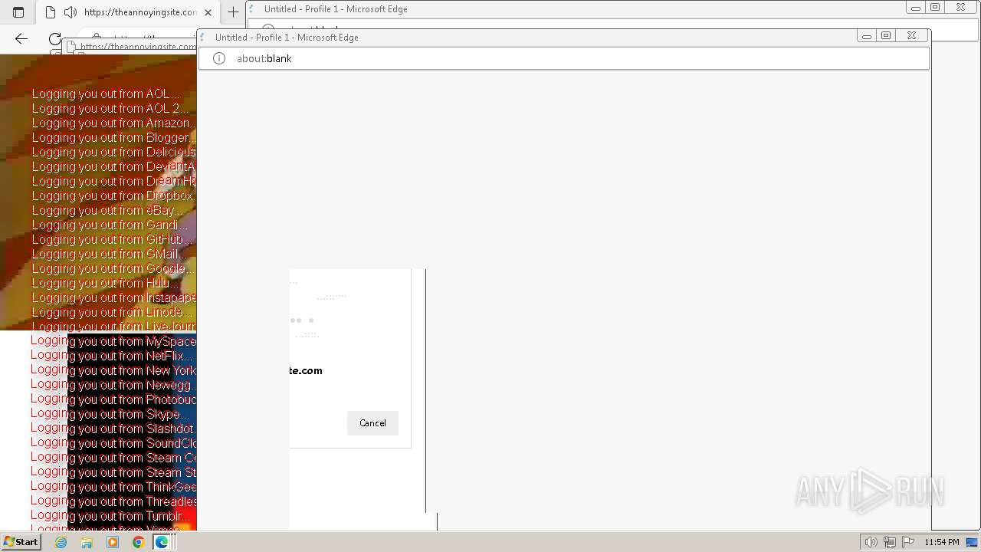This screenshot has height=552, width=981.
Task: Click 'Logging you out from ThinkGeek' text
Action: pos(113,487)
